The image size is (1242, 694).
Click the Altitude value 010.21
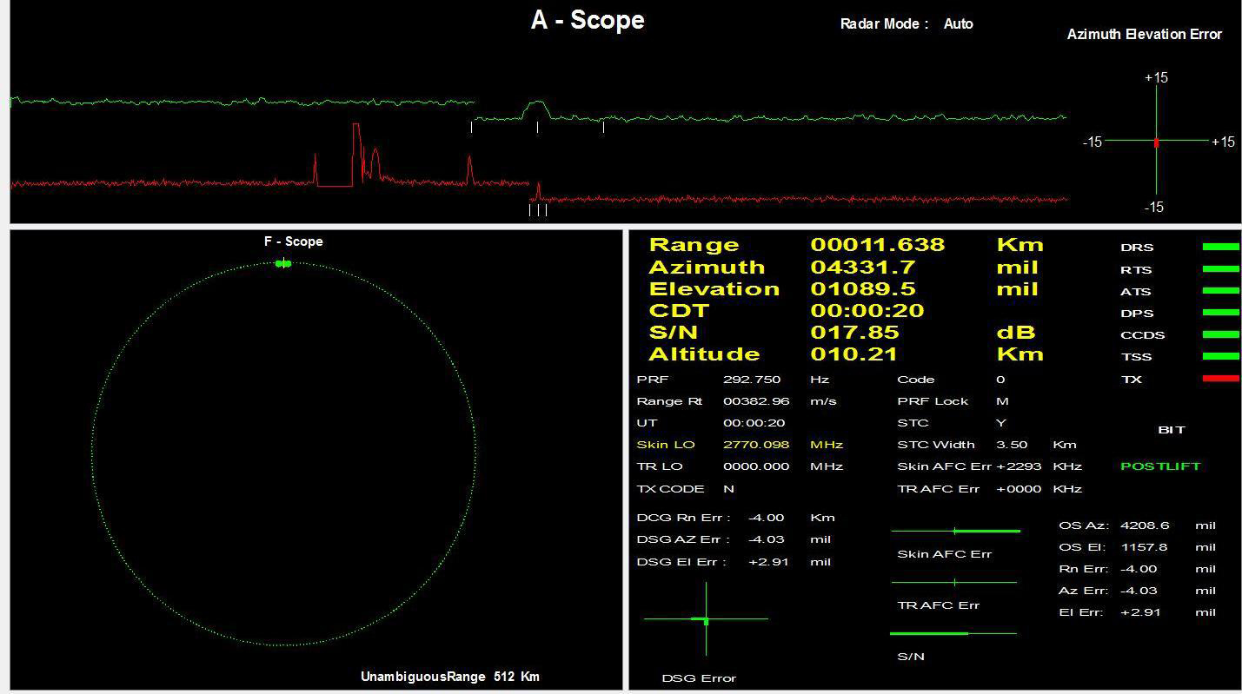click(x=853, y=354)
